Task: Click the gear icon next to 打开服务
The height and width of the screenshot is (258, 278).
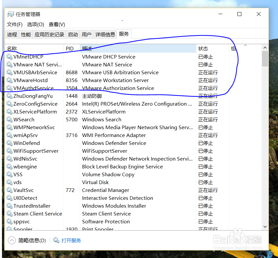Action: tap(56, 240)
